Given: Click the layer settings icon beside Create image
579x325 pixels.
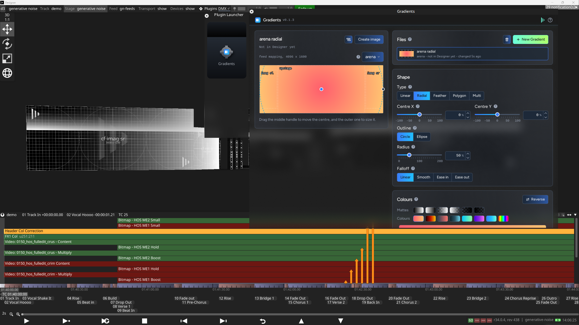Looking at the screenshot, I should (349, 39).
